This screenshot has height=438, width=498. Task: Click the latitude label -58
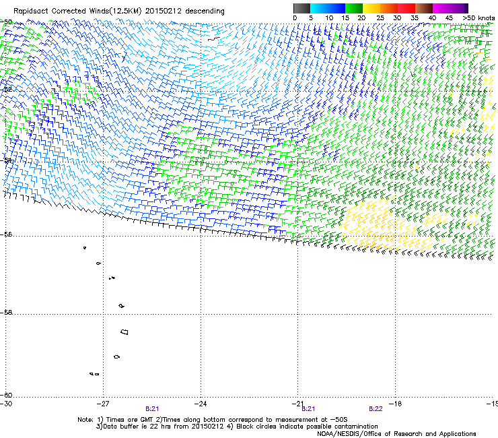click(x=6, y=313)
